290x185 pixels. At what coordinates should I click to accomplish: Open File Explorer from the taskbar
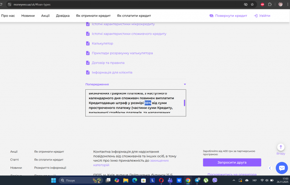click(126, 180)
